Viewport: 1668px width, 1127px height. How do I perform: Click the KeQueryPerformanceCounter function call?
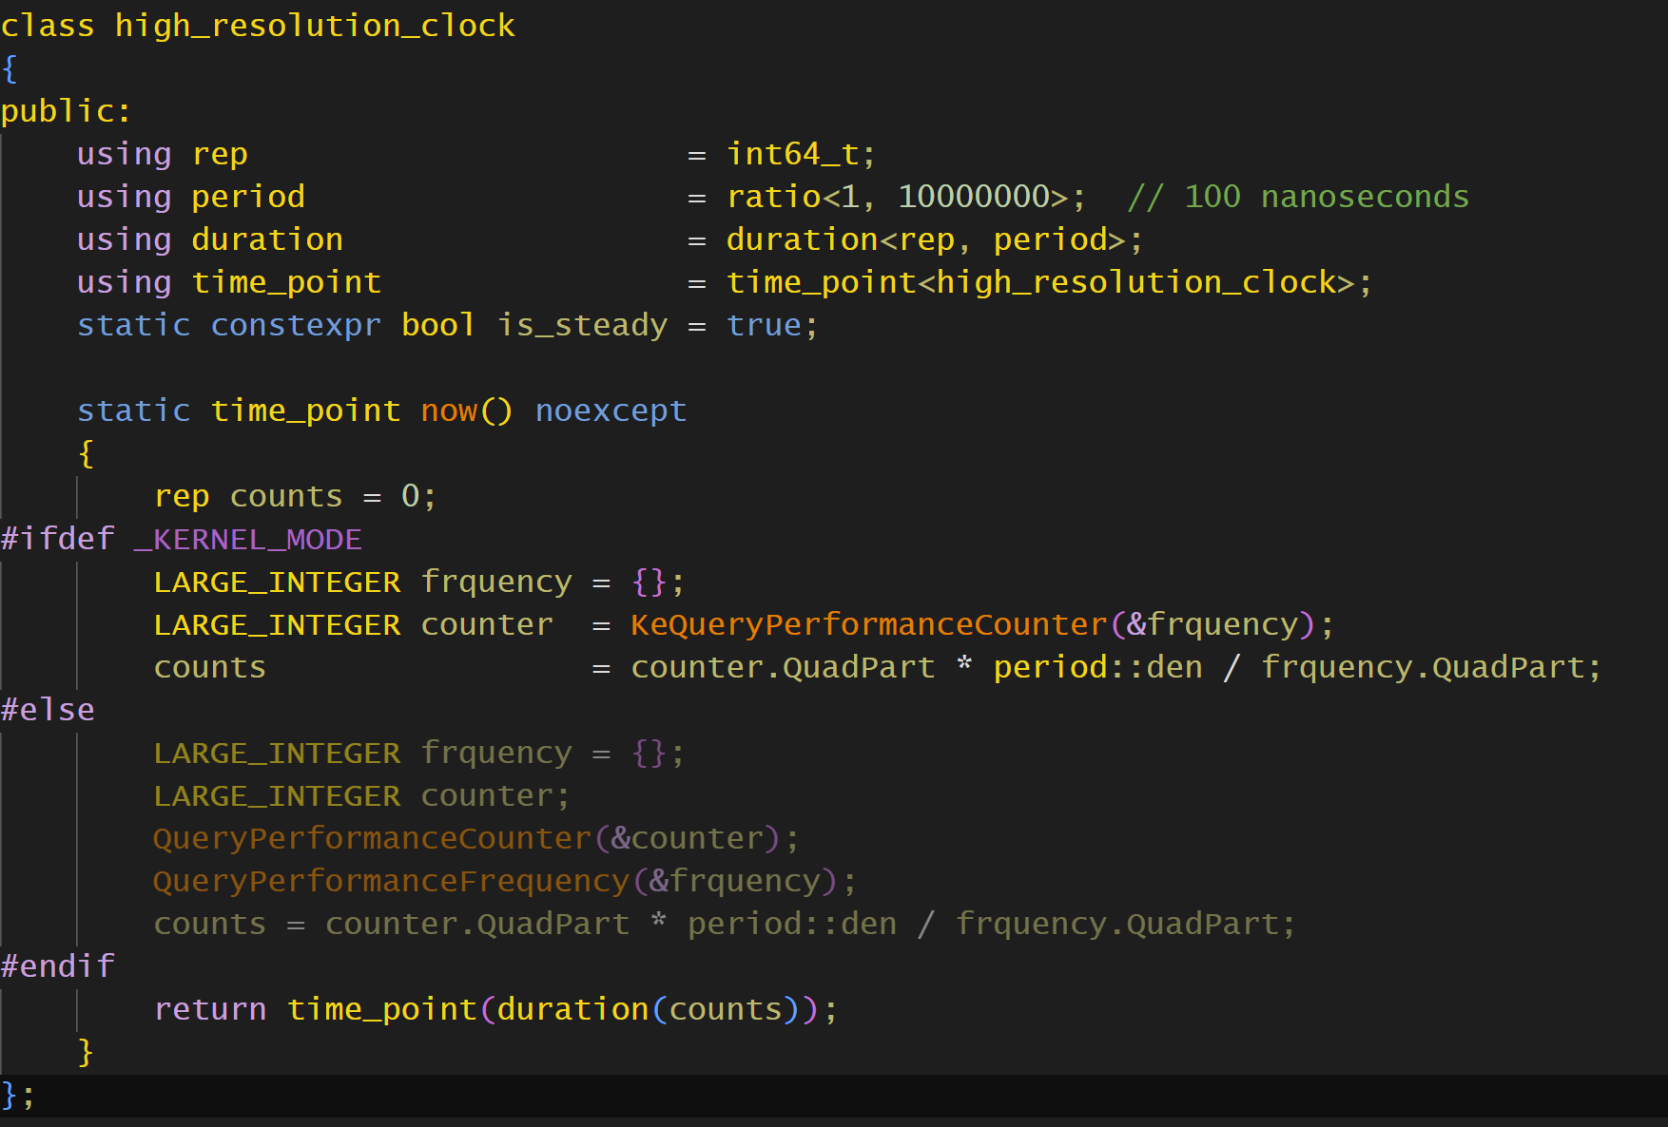coord(869,624)
